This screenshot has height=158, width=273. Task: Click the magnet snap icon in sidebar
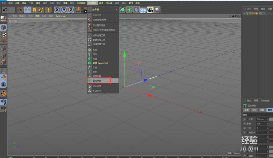pyautogui.click(x=4, y=94)
